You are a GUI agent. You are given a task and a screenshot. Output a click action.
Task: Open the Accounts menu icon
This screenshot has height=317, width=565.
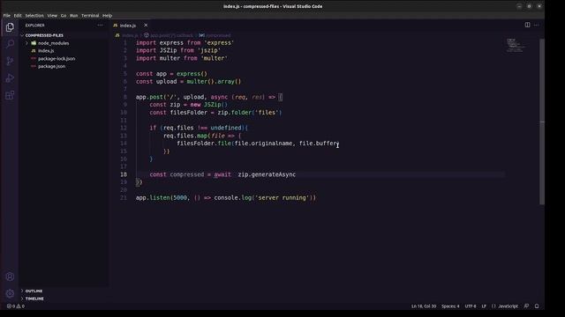10,276
